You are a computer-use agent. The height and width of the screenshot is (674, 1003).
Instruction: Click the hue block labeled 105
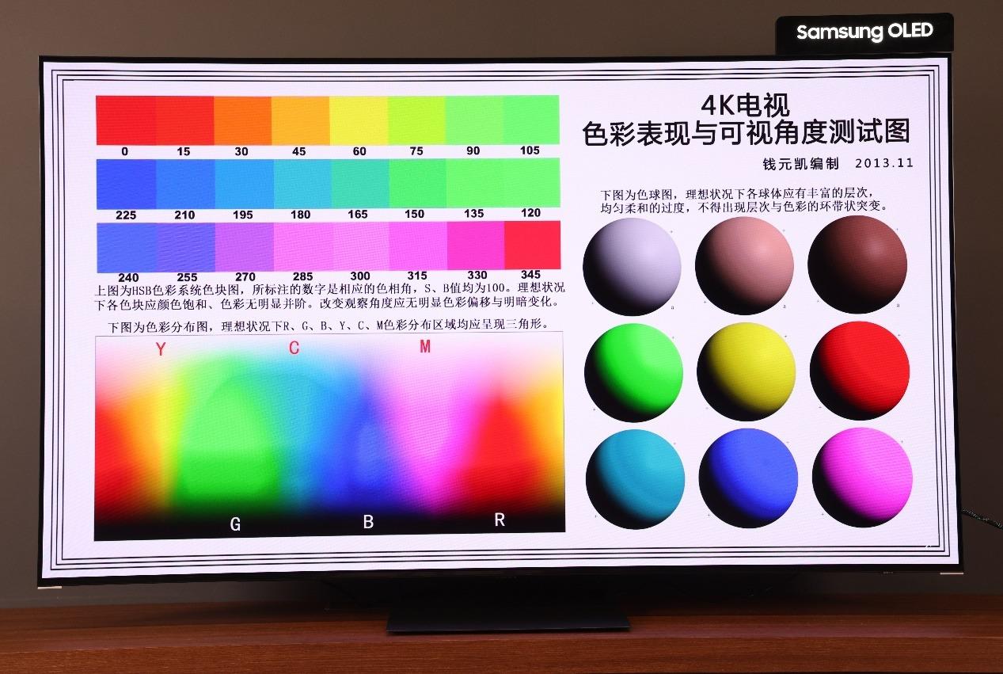coord(529,119)
